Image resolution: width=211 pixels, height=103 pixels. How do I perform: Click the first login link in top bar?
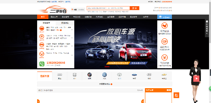pyautogui.click(x=54, y=2)
